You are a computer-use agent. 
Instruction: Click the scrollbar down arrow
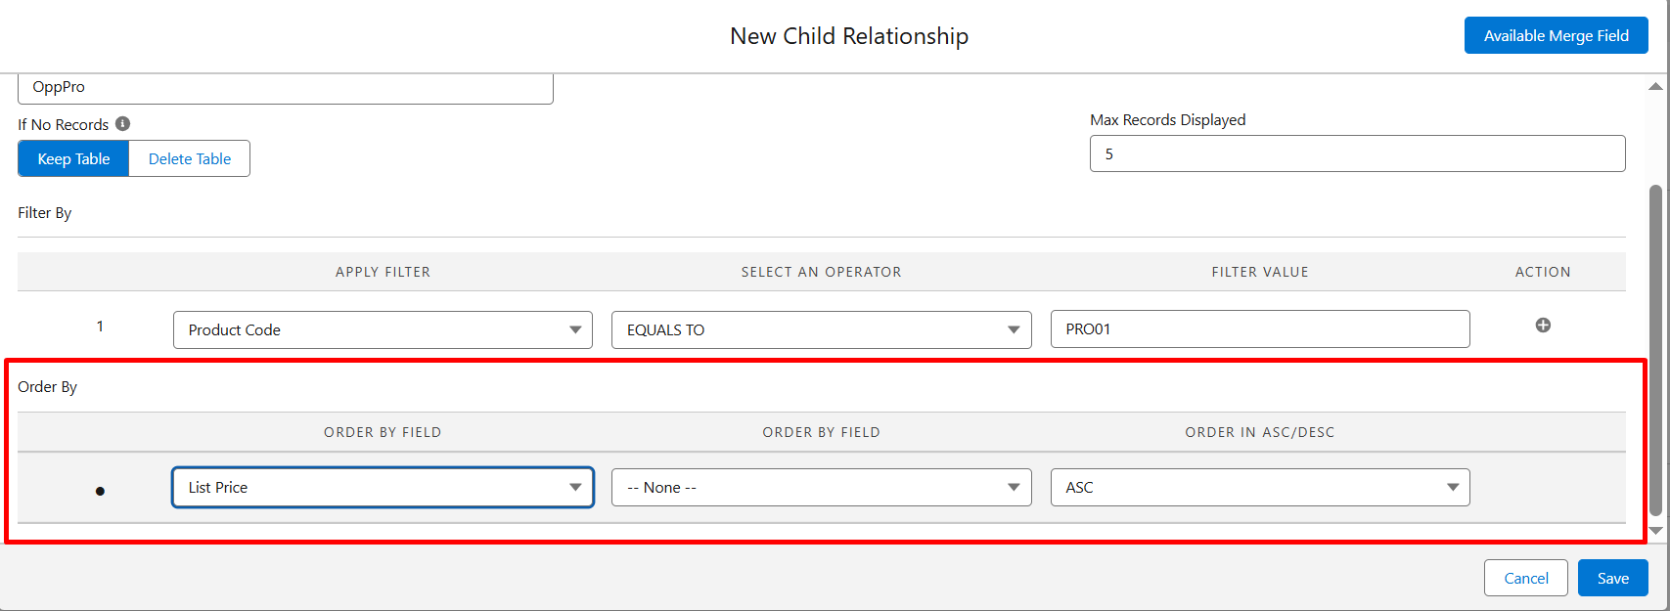tap(1655, 531)
